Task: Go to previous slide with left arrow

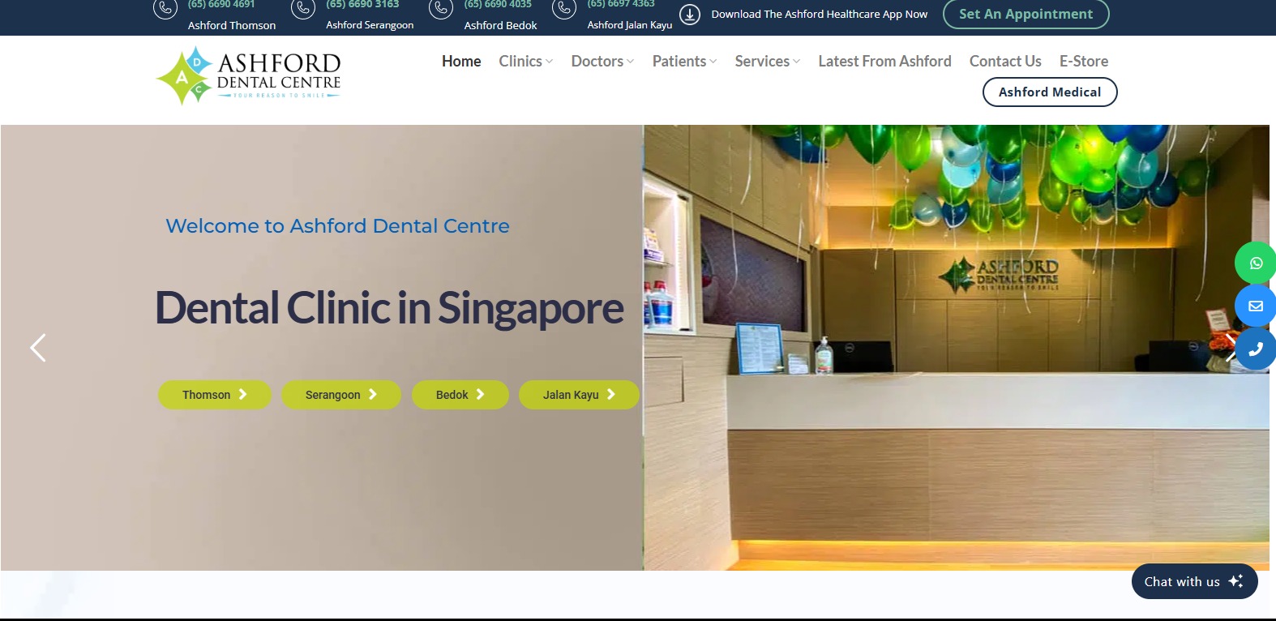Action: tap(38, 348)
